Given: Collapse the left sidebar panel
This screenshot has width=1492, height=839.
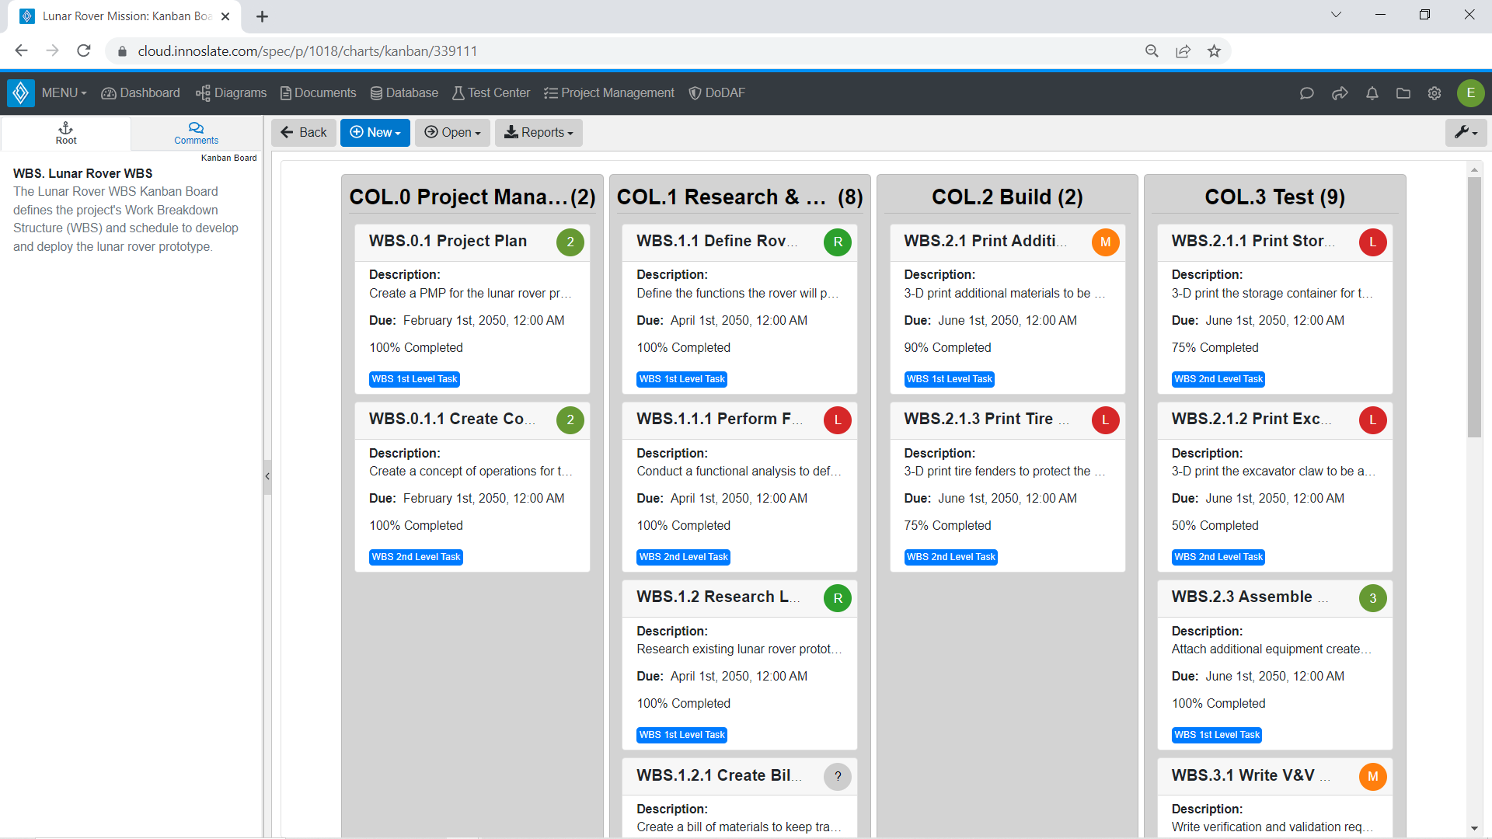Looking at the screenshot, I should coord(267,476).
